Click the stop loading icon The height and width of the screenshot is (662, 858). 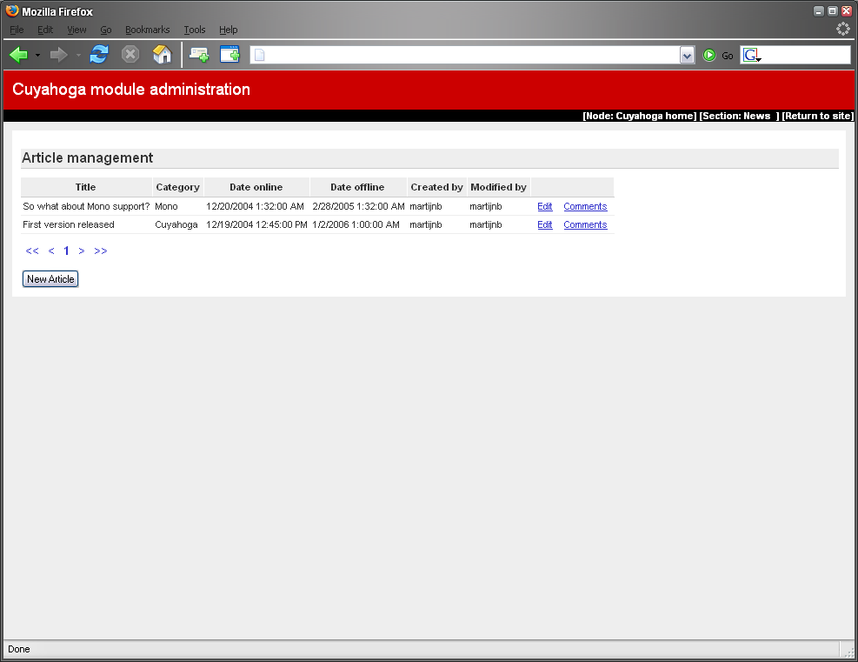point(130,54)
